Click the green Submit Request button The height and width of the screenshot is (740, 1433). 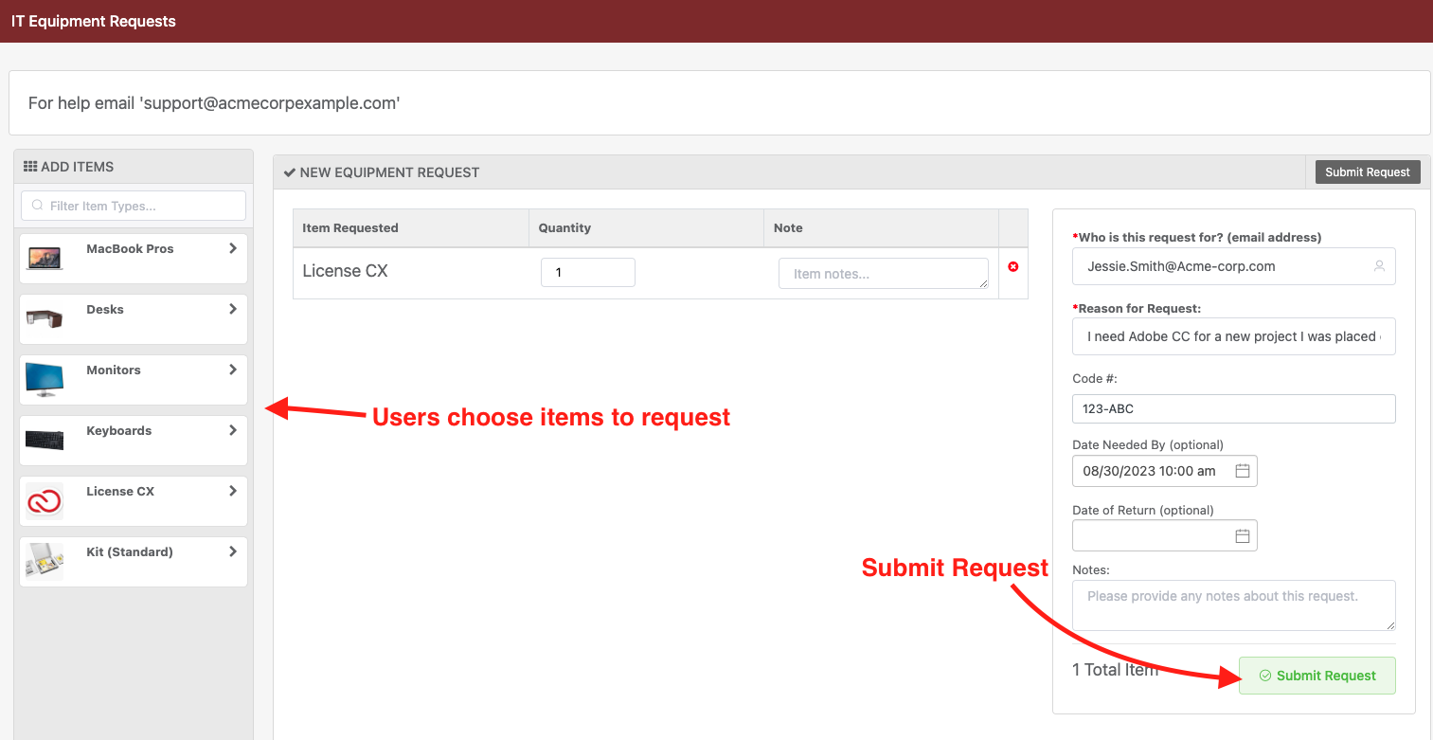point(1317,676)
